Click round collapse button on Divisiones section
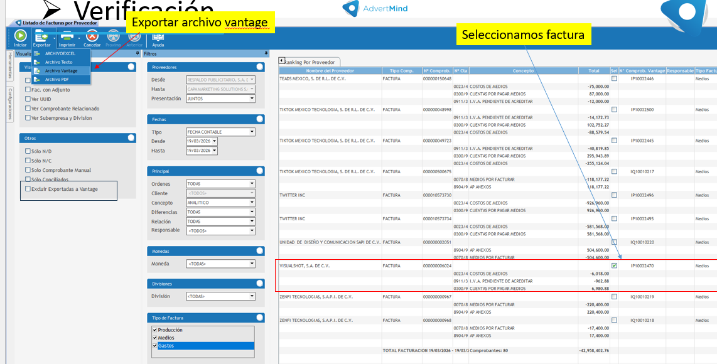The width and height of the screenshot is (717, 364). [260, 284]
